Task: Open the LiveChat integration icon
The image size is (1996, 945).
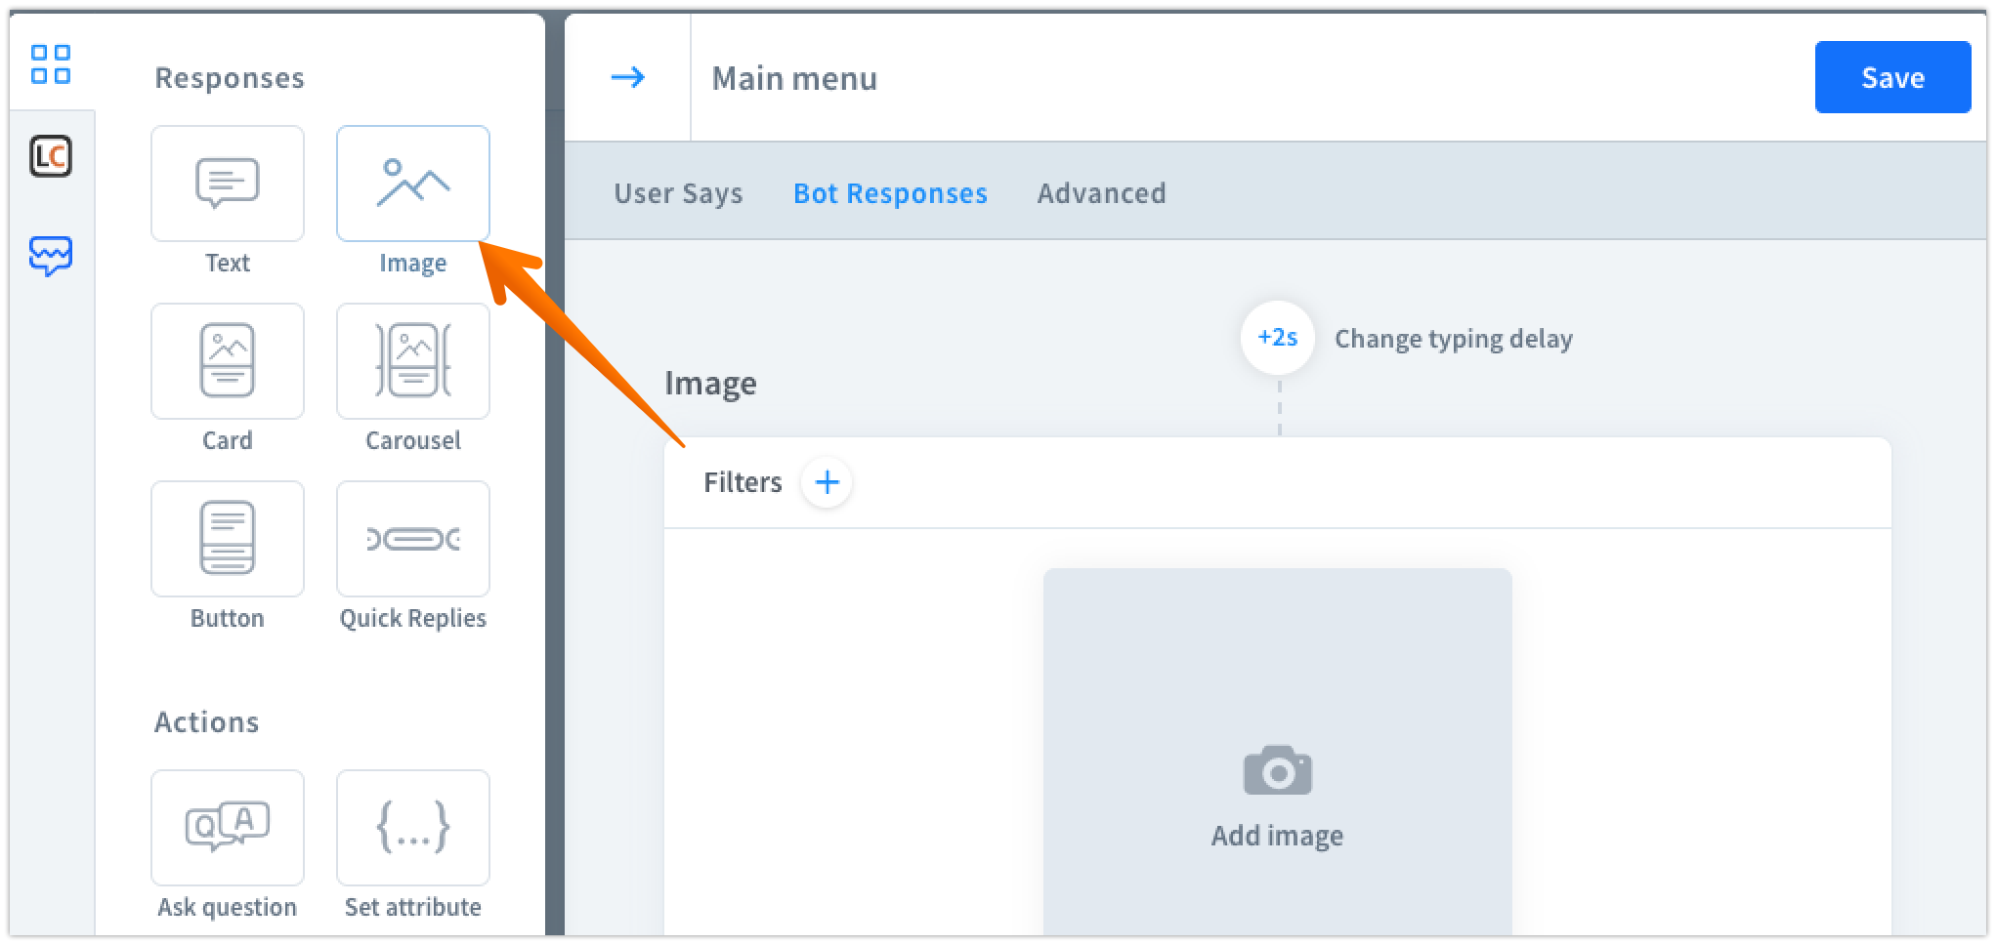Action: [x=51, y=156]
